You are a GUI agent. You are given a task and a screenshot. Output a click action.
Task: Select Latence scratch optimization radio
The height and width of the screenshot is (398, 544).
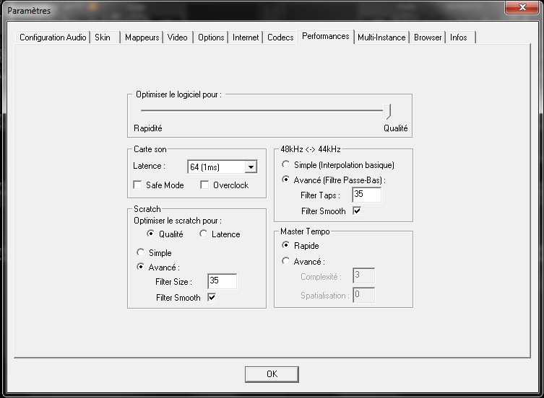204,234
